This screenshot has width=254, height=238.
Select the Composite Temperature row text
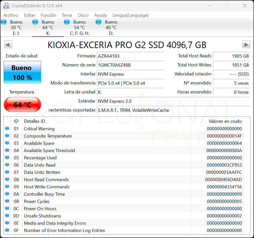[x=48, y=136]
